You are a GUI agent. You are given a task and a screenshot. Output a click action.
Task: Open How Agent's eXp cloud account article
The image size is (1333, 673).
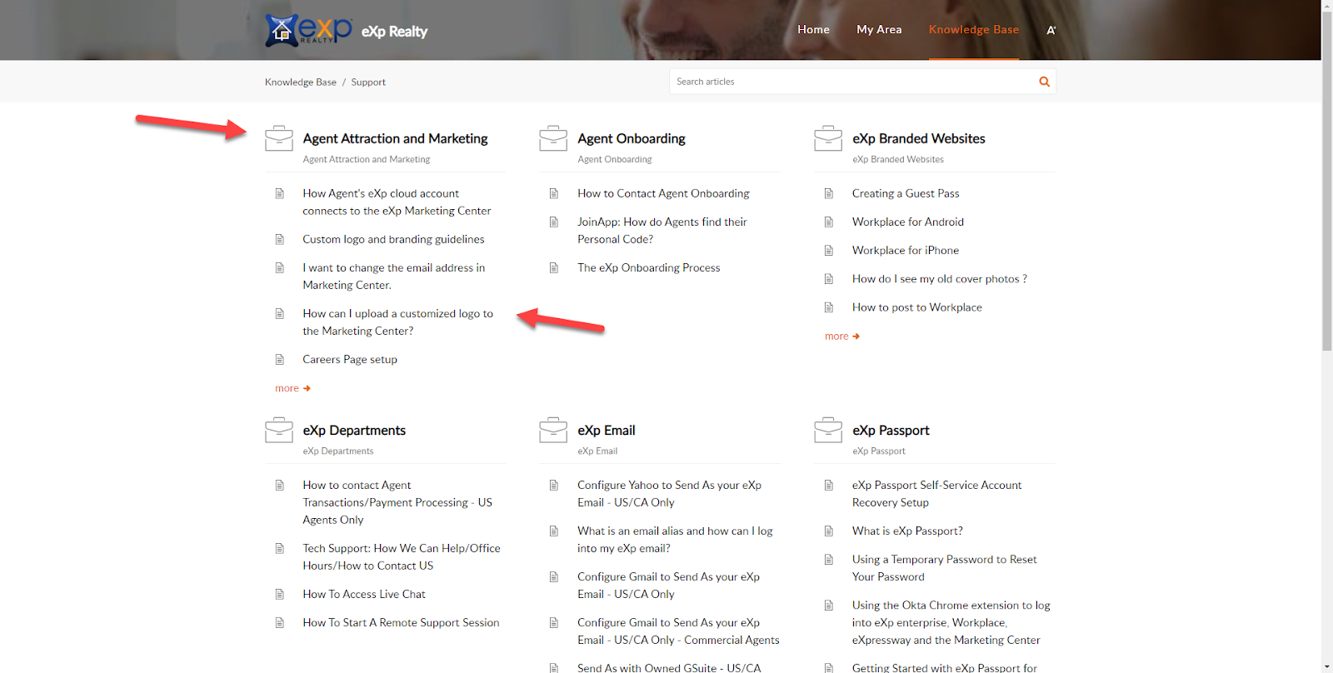[397, 202]
